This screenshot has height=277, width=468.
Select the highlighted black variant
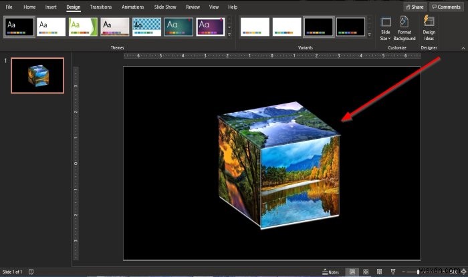point(318,27)
